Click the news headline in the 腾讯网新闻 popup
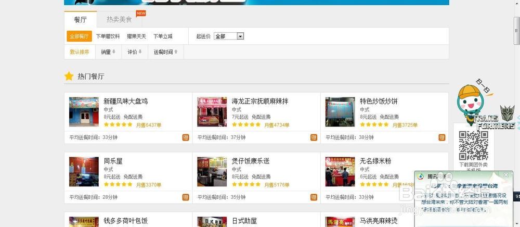The width and height of the screenshot is (520, 227). pyautogui.click(x=464, y=186)
